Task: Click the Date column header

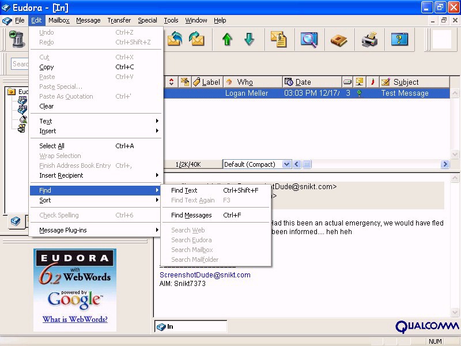Action: pos(312,82)
